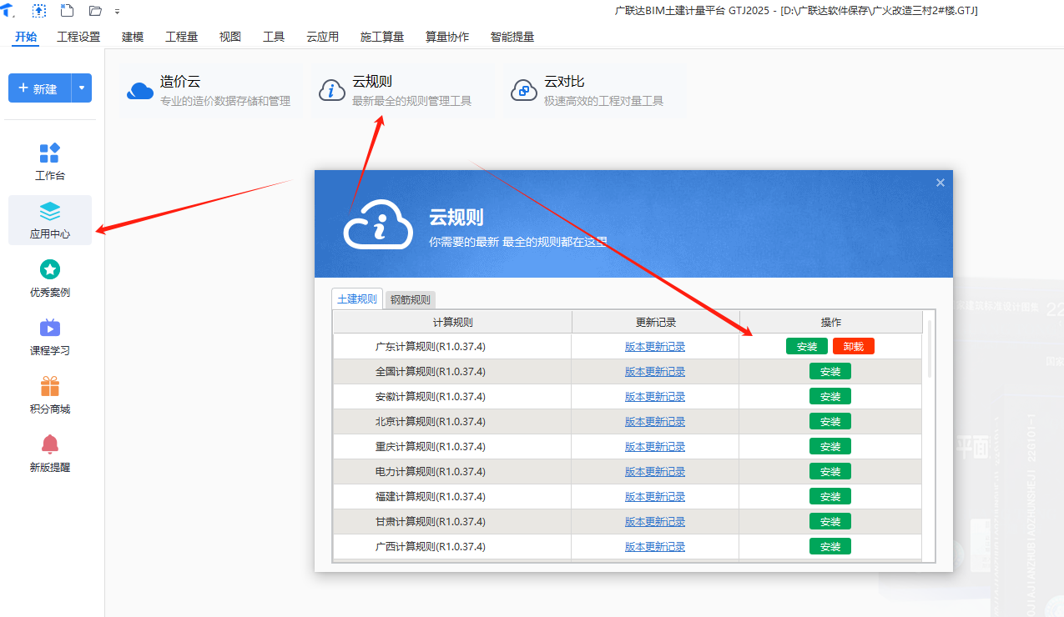Close the 云规则 dialog

pyautogui.click(x=940, y=183)
